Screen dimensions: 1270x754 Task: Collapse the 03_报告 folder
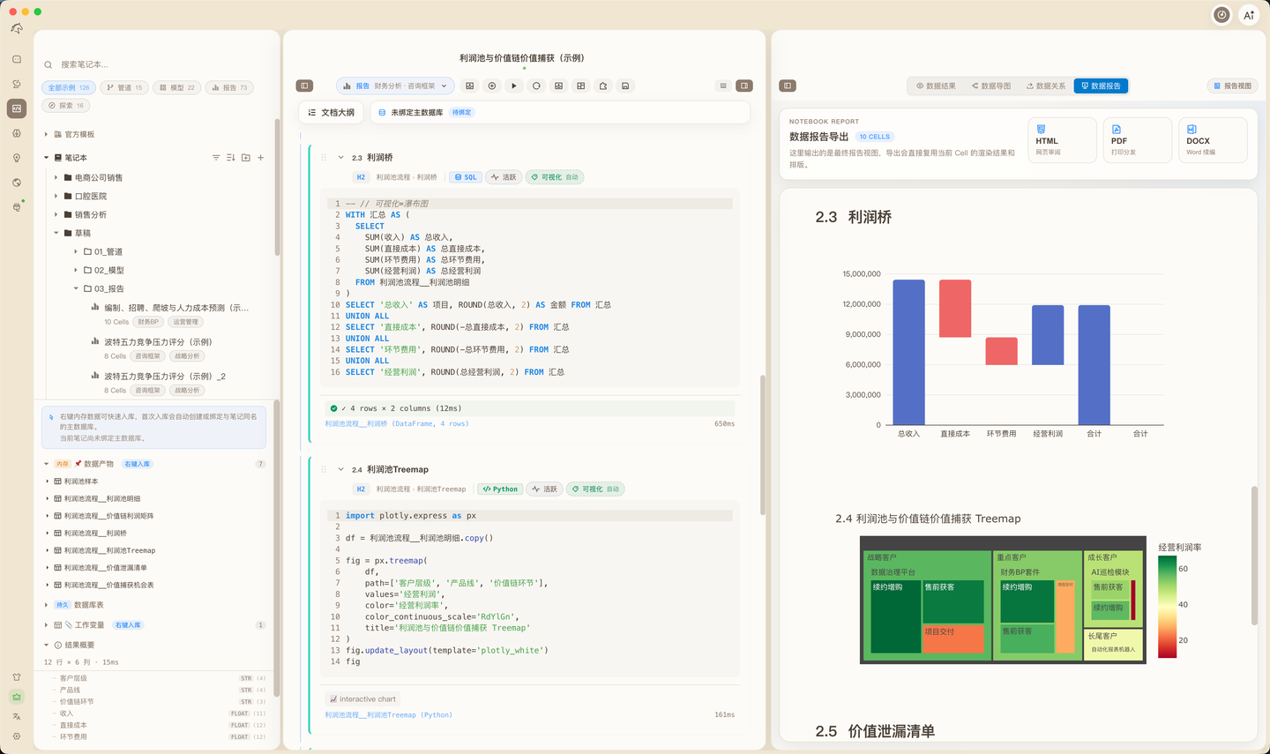click(x=76, y=288)
